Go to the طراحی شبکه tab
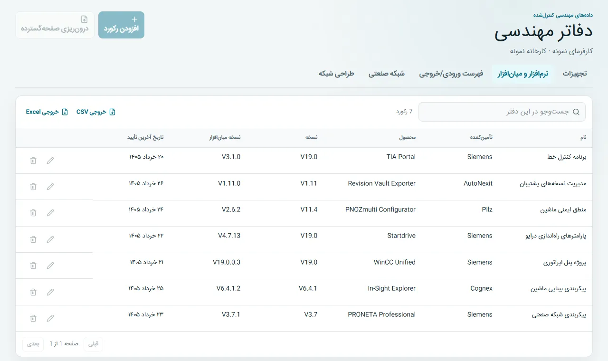 (x=336, y=74)
